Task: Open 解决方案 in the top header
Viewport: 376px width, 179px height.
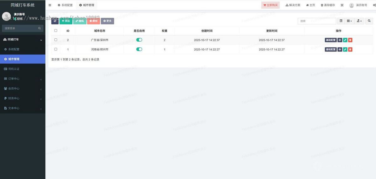Action: pos(293,5)
